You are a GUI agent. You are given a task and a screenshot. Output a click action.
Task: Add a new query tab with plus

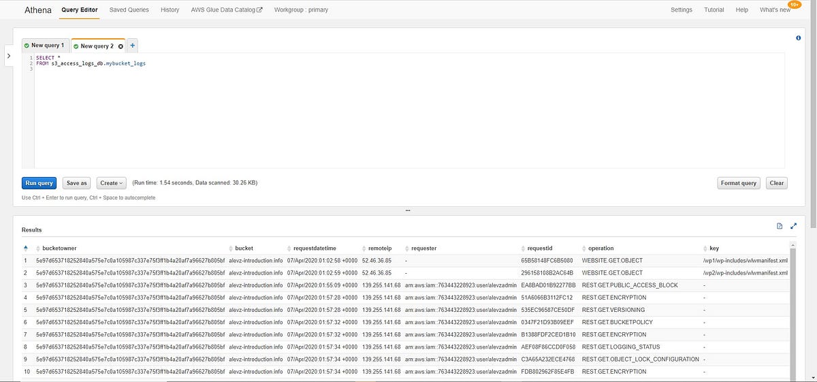click(x=132, y=46)
